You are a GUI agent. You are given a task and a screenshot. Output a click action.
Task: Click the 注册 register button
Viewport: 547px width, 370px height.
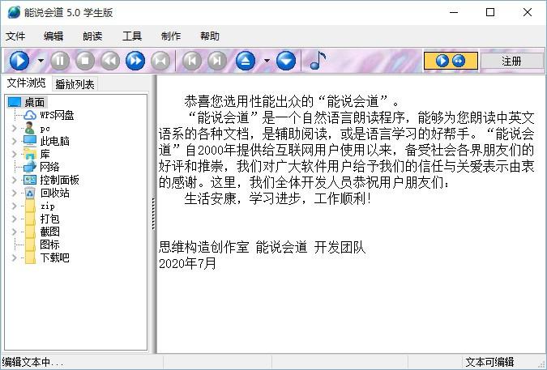(x=512, y=62)
